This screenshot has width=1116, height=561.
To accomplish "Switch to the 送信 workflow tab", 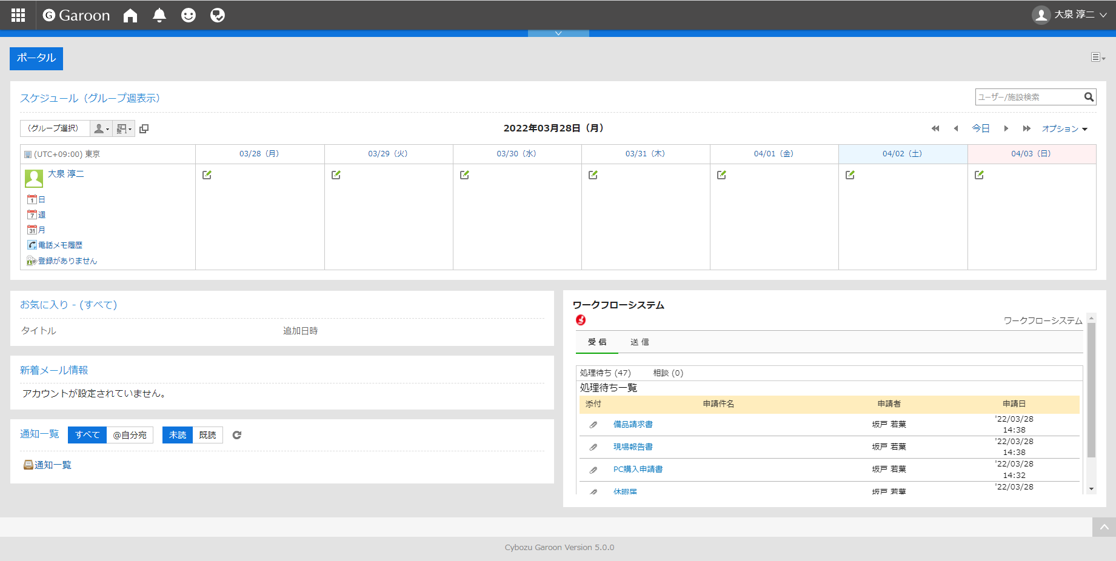I will [x=640, y=342].
